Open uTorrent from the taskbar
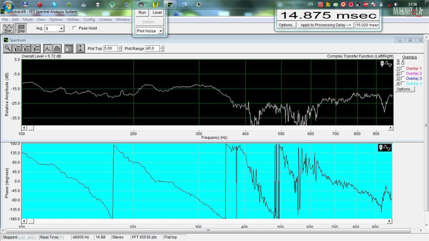429x241 pixels. click(x=112, y=5)
